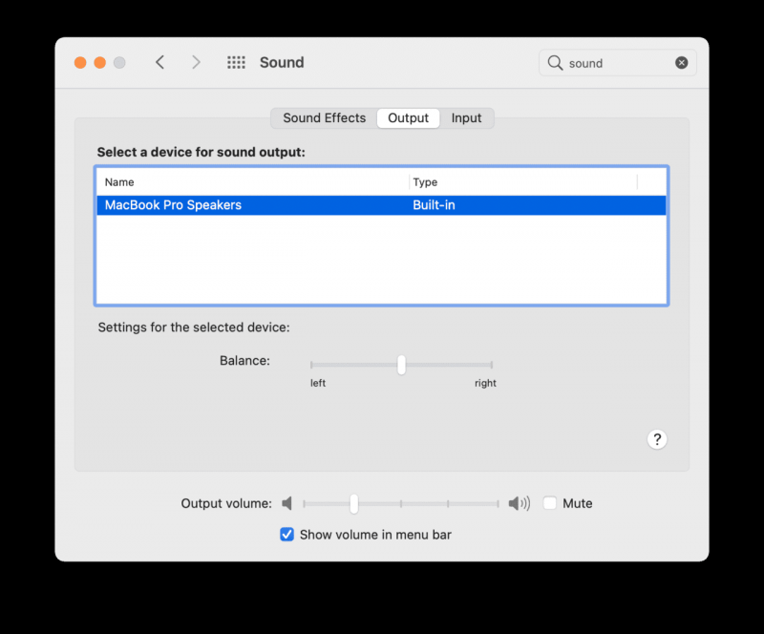The width and height of the screenshot is (764, 634).
Task: Open the Help question mark button
Action: [x=657, y=439]
